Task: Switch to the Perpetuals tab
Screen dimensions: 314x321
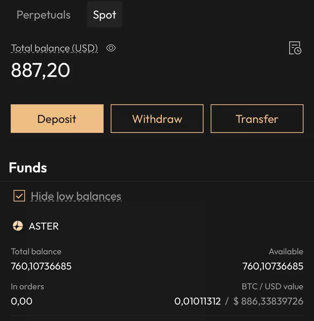Action: (x=44, y=15)
